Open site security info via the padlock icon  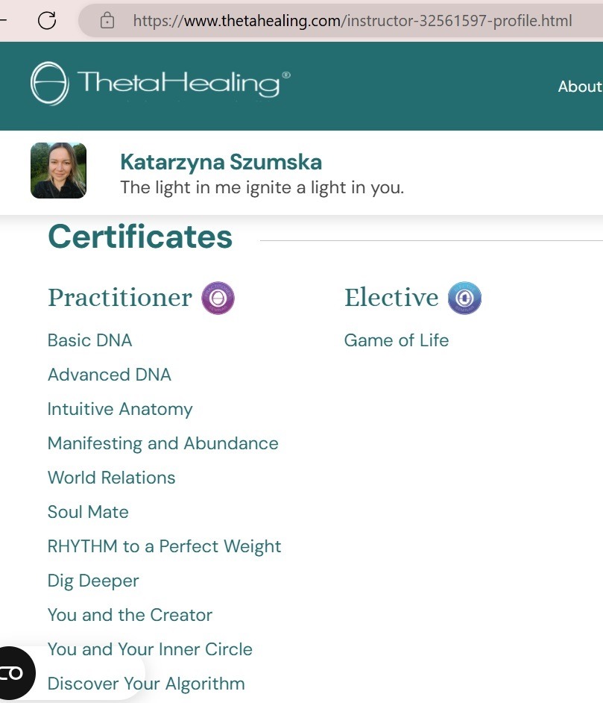pos(107,20)
